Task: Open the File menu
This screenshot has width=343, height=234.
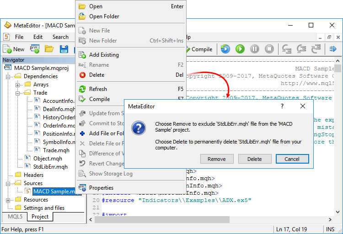Action: [19, 37]
